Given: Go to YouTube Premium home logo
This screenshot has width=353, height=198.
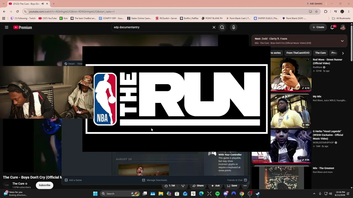Looking at the screenshot, I should coord(23,27).
